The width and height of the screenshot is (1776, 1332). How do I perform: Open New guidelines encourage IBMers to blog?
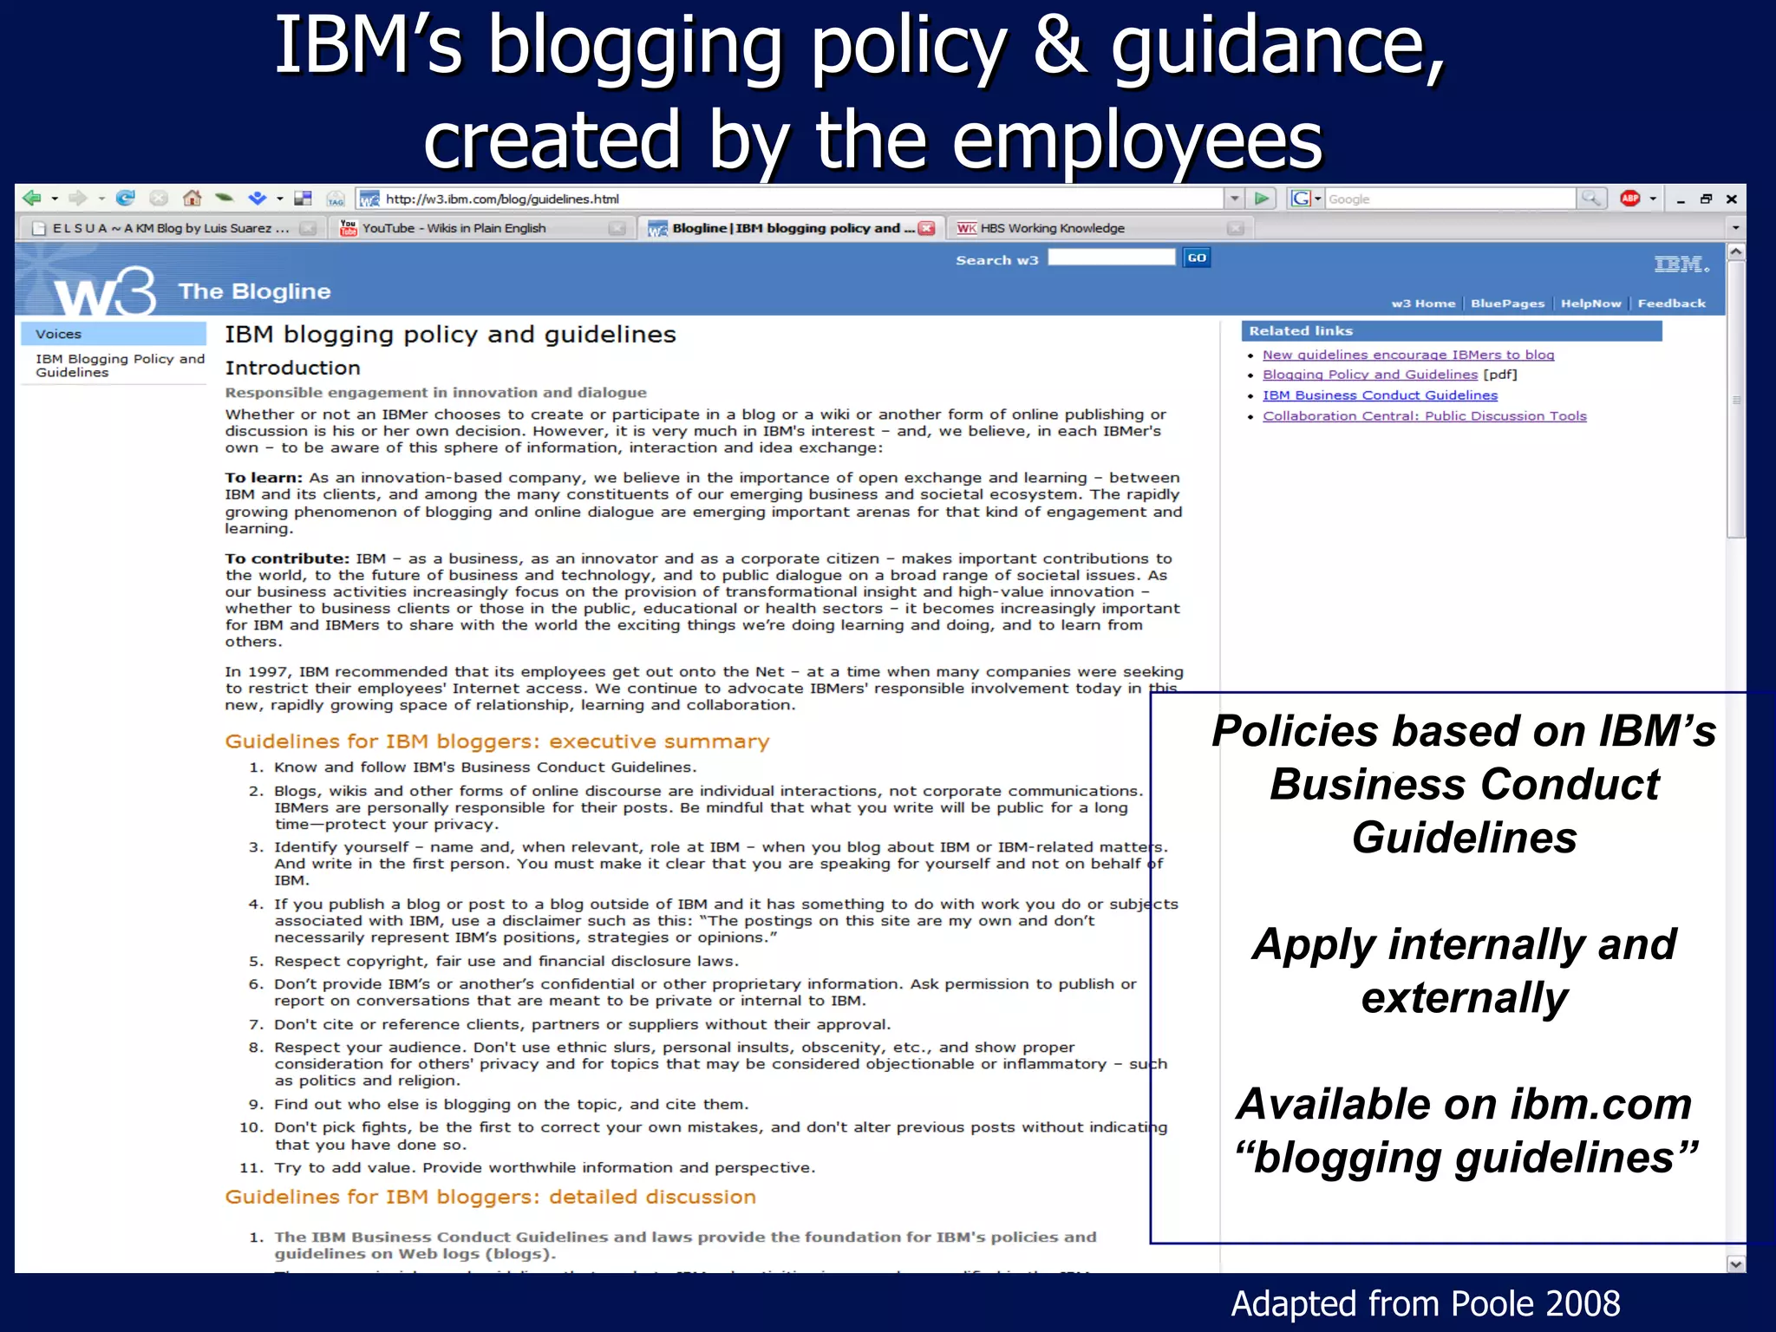pyautogui.click(x=1408, y=355)
